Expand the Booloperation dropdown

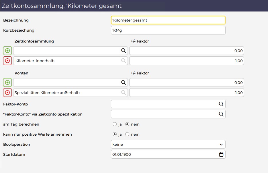[x=168, y=144]
